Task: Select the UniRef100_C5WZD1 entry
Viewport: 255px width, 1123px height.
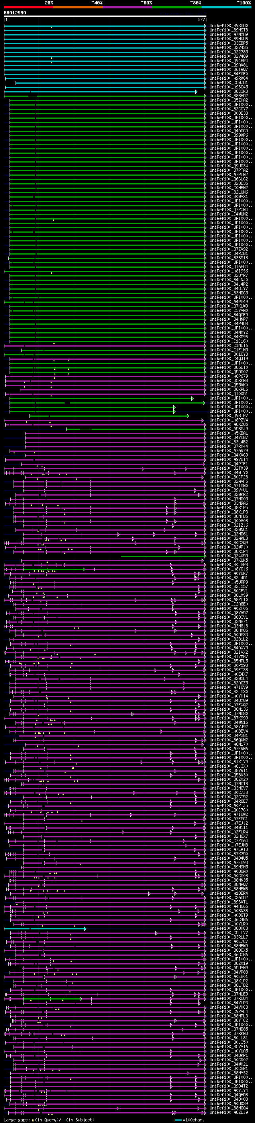Action: pos(229,82)
